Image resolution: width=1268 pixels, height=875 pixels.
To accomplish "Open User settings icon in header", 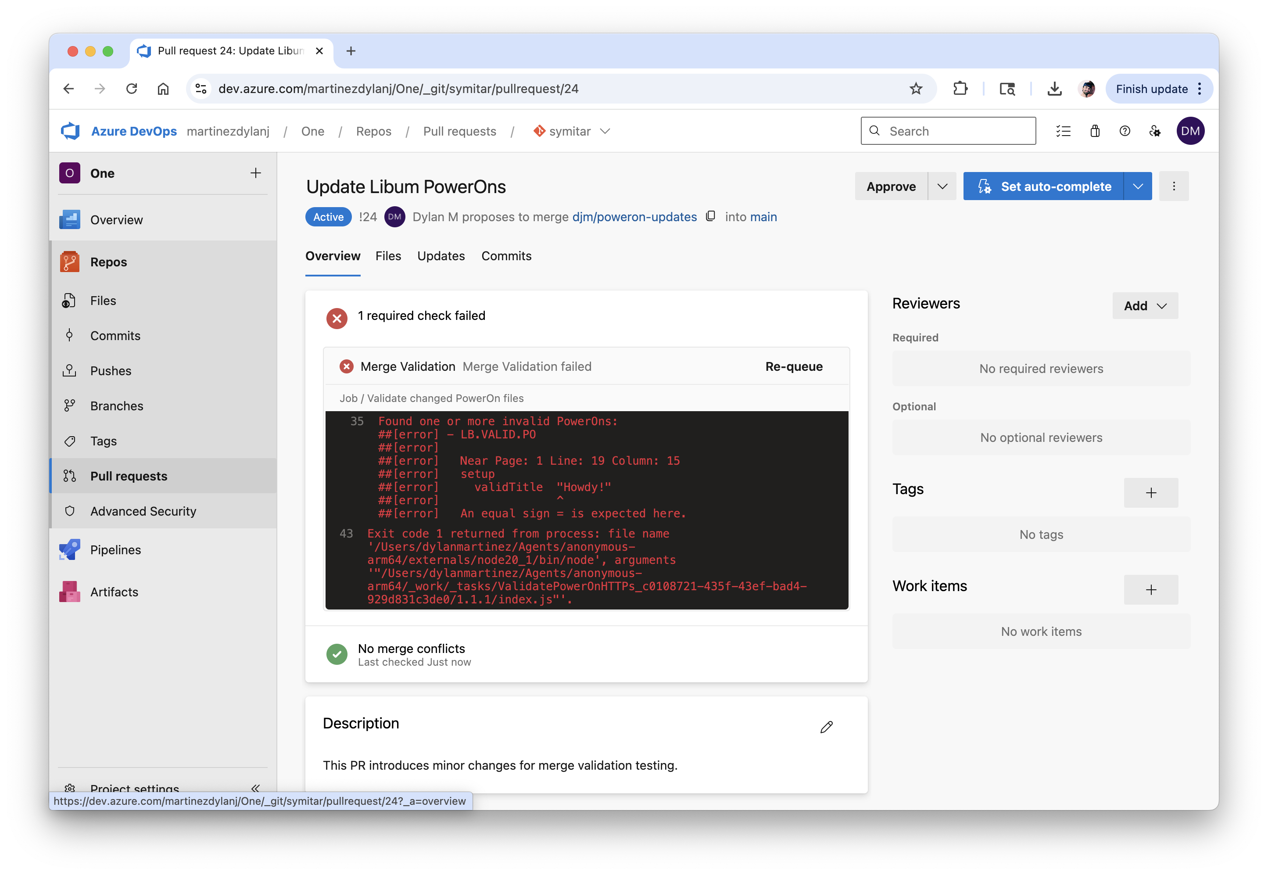I will point(1155,131).
